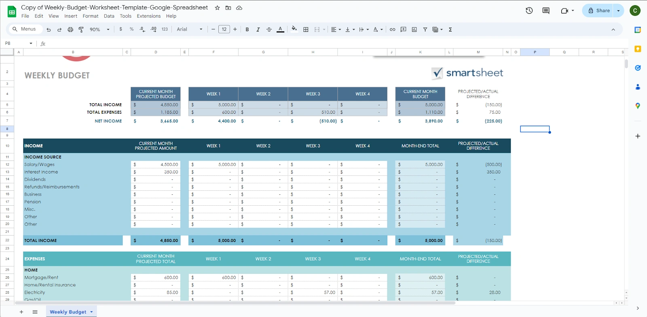Open the zoom 90% dropdown
This screenshot has height=317, width=647.
99,29
